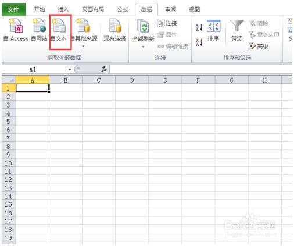Click the fx insert function button

point(104,69)
